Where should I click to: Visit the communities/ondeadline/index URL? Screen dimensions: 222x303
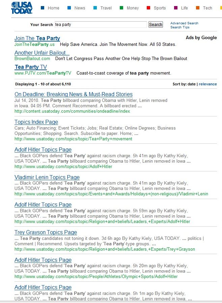click(x=72, y=111)
